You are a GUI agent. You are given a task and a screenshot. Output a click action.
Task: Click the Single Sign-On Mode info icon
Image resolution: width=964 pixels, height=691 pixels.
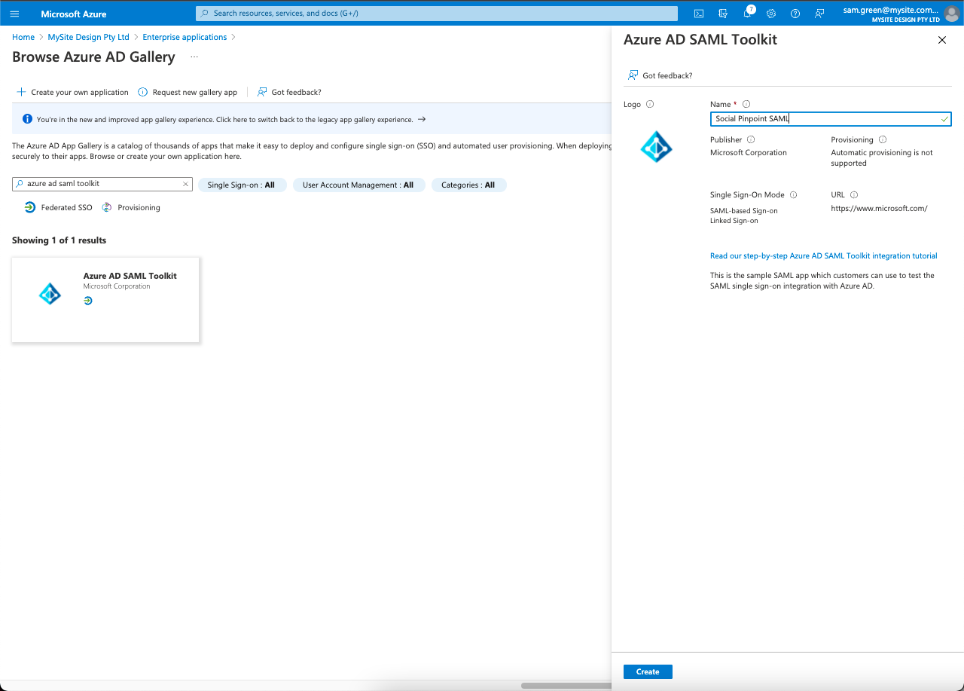click(x=794, y=194)
